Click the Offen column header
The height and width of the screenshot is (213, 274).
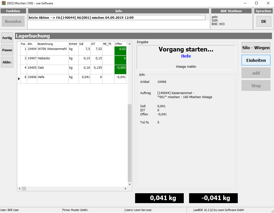(120, 44)
